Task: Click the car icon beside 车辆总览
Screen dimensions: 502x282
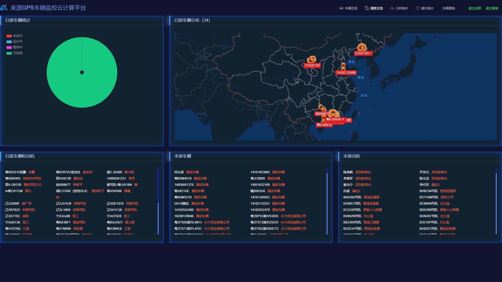Action: pyautogui.click(x=341, y=8)
